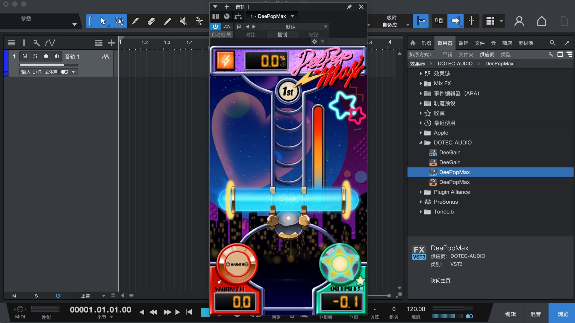Open plugin routing icon in plugin header
Viewport: 575px width, 323px height.
[238, 16]
